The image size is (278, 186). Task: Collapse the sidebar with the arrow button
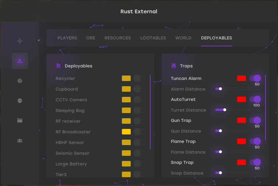[x=39, y=41]
